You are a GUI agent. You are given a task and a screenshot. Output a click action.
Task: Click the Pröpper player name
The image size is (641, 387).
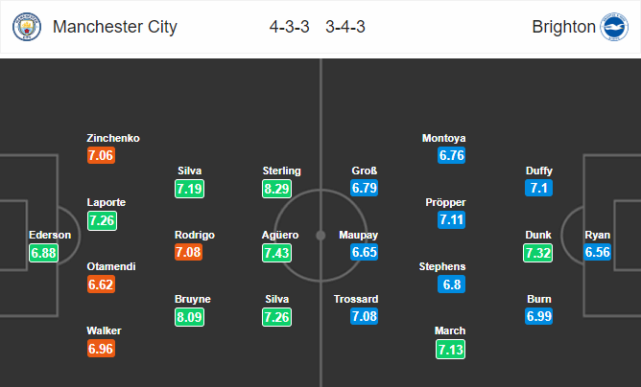(x=444, y=203)
